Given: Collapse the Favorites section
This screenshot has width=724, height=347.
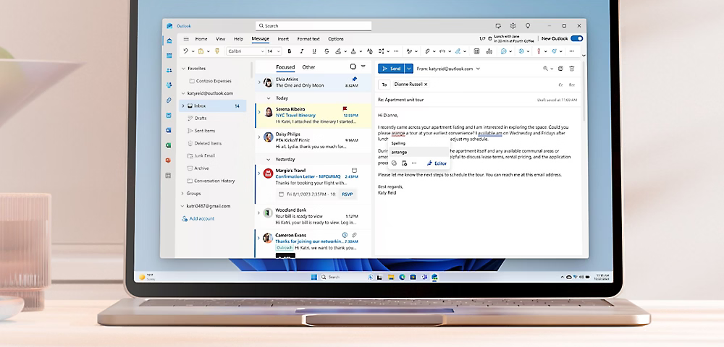Looking at the screenshot, I should point(183,68).
